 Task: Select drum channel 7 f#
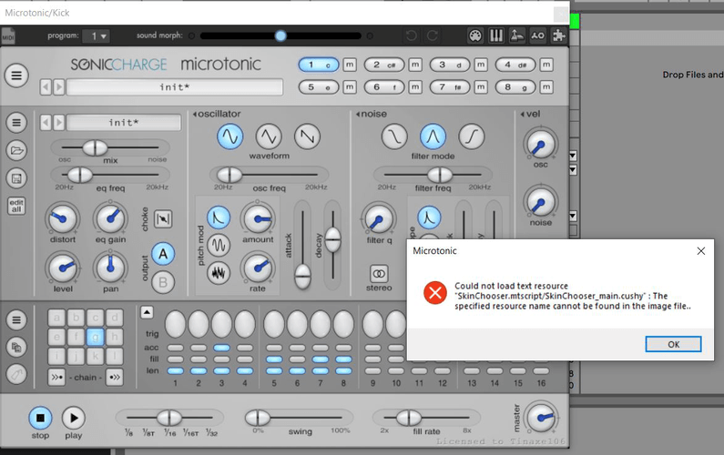coord(450,86)
